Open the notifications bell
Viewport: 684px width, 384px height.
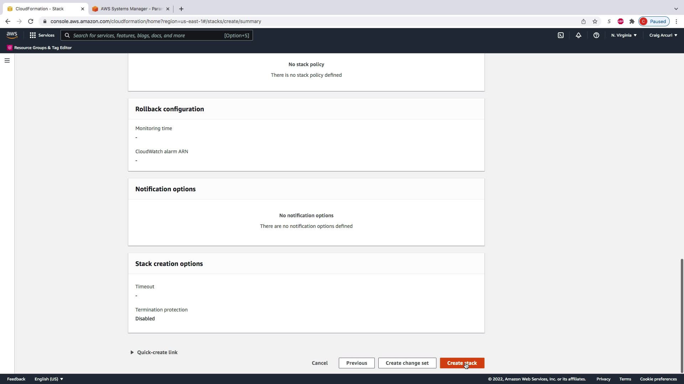[x=579, y=35]
